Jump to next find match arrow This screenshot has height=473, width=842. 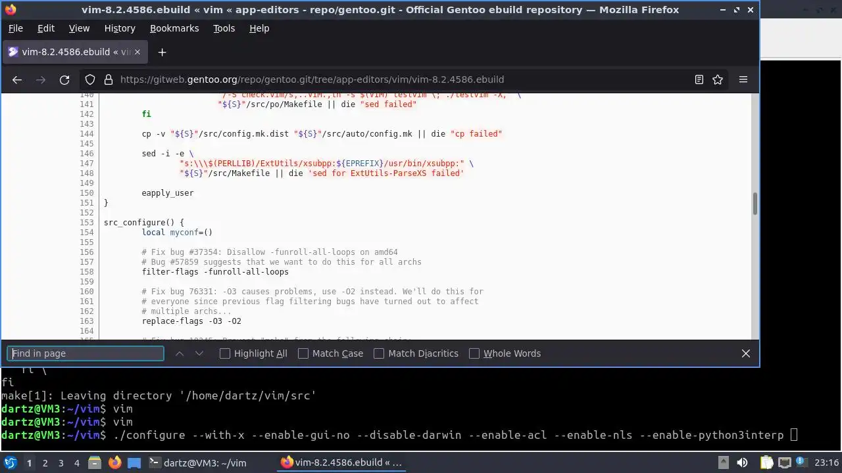pos(199,353)
